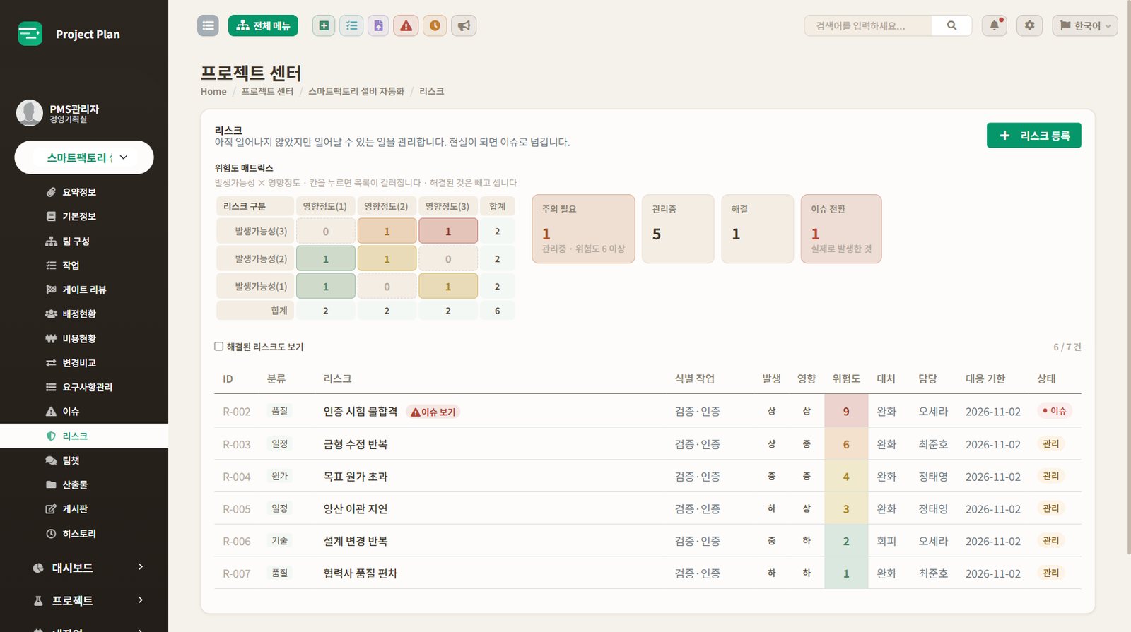Open settings with the gear icon

pos(1029,25)
